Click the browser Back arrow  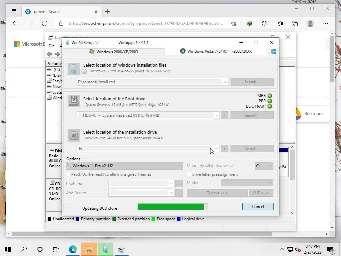coord(15,23)
